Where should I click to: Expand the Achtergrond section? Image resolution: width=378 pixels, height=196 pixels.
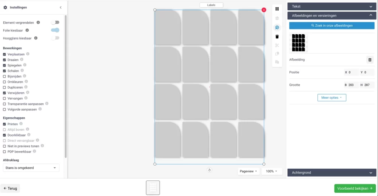tap(332, 173)
